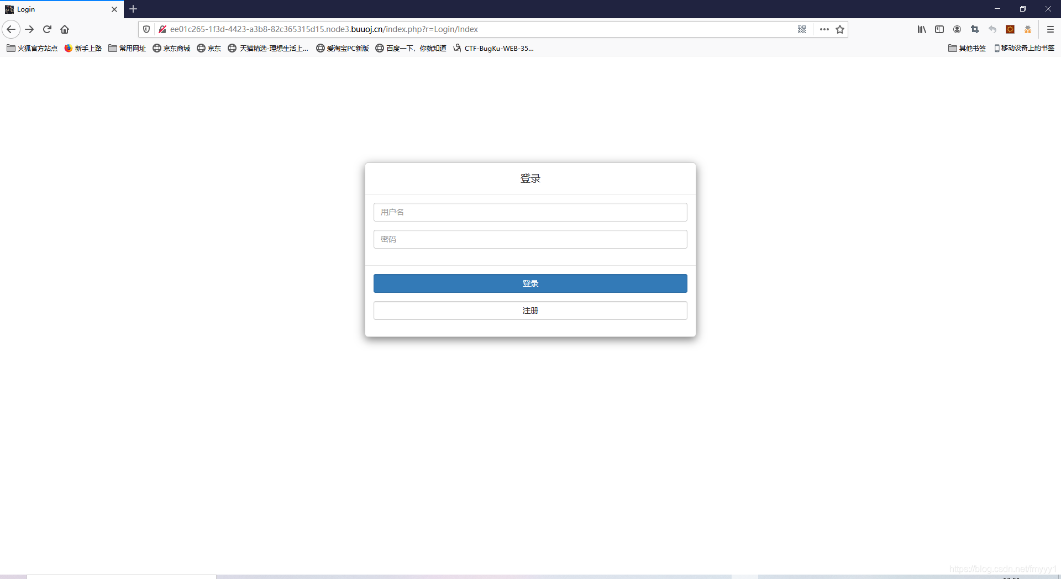Open 京东商城 bookmark

click(x=171, y=48)
